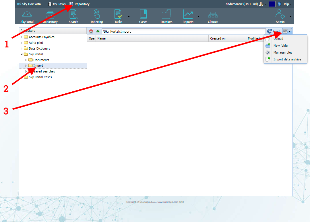The width and height of the screenshot is (310, 222).
Task: Select Manage rules from the actions menu
Action: (x=285, y=52)
